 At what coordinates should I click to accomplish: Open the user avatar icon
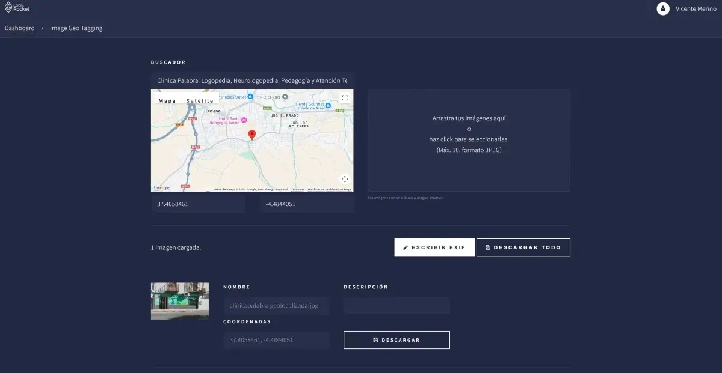[x=663, y=8]
